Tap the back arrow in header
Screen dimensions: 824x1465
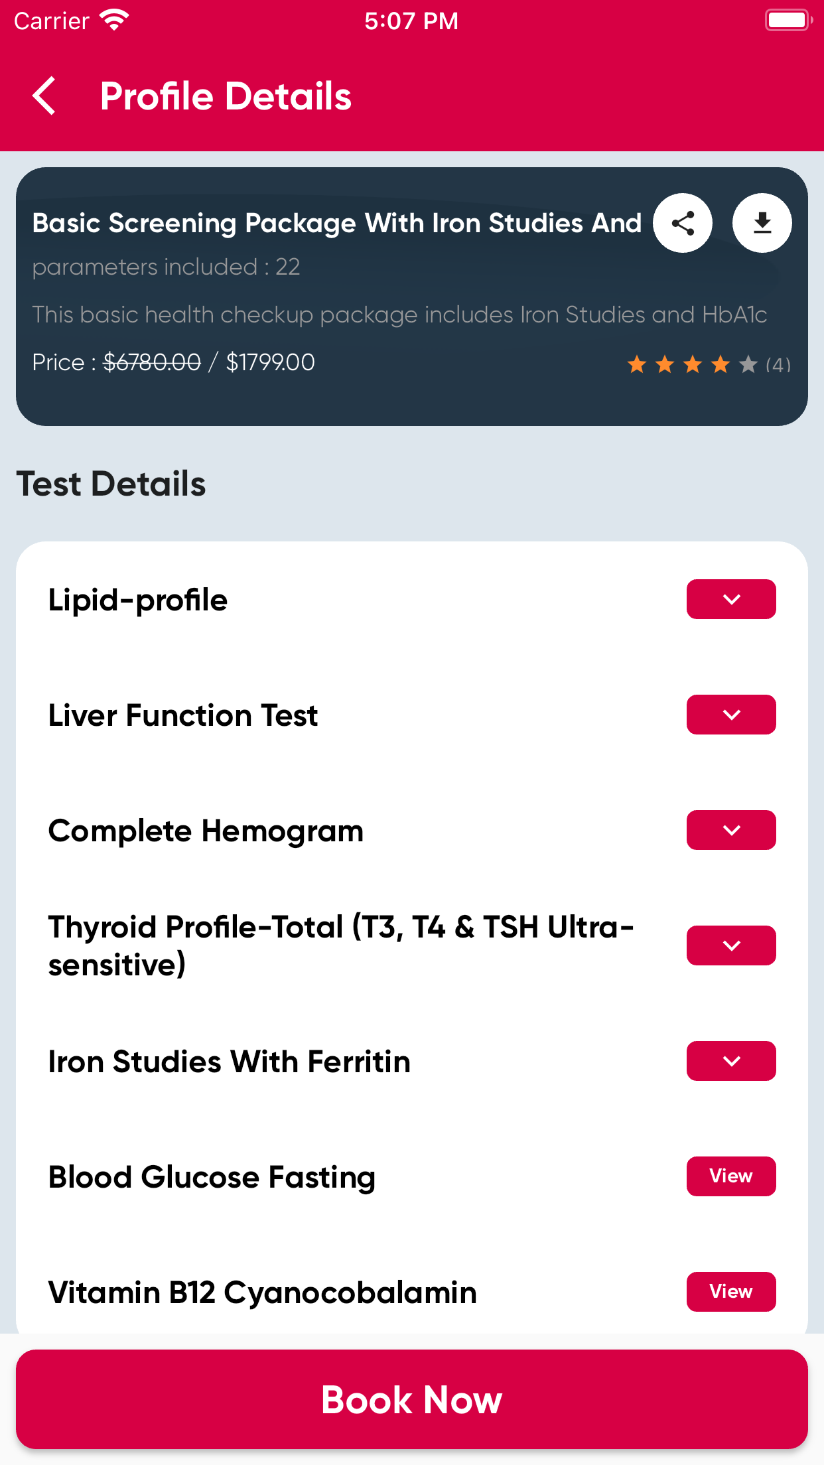(x=44, y=96)
